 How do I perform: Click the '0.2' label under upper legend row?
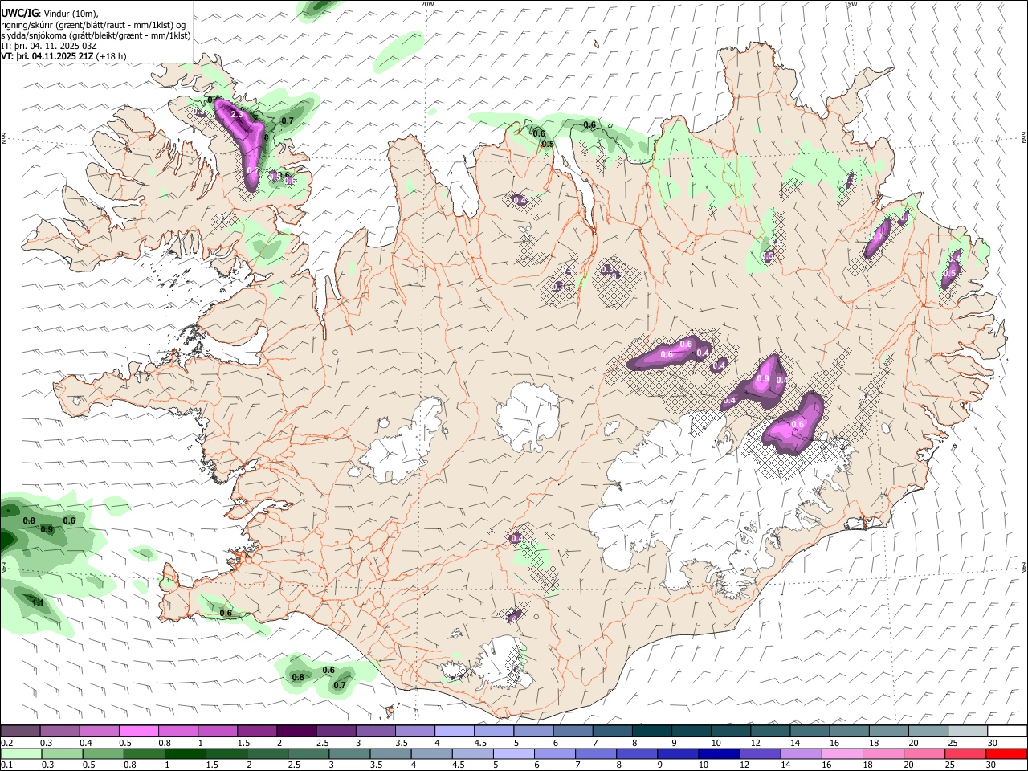coord(6,743)
